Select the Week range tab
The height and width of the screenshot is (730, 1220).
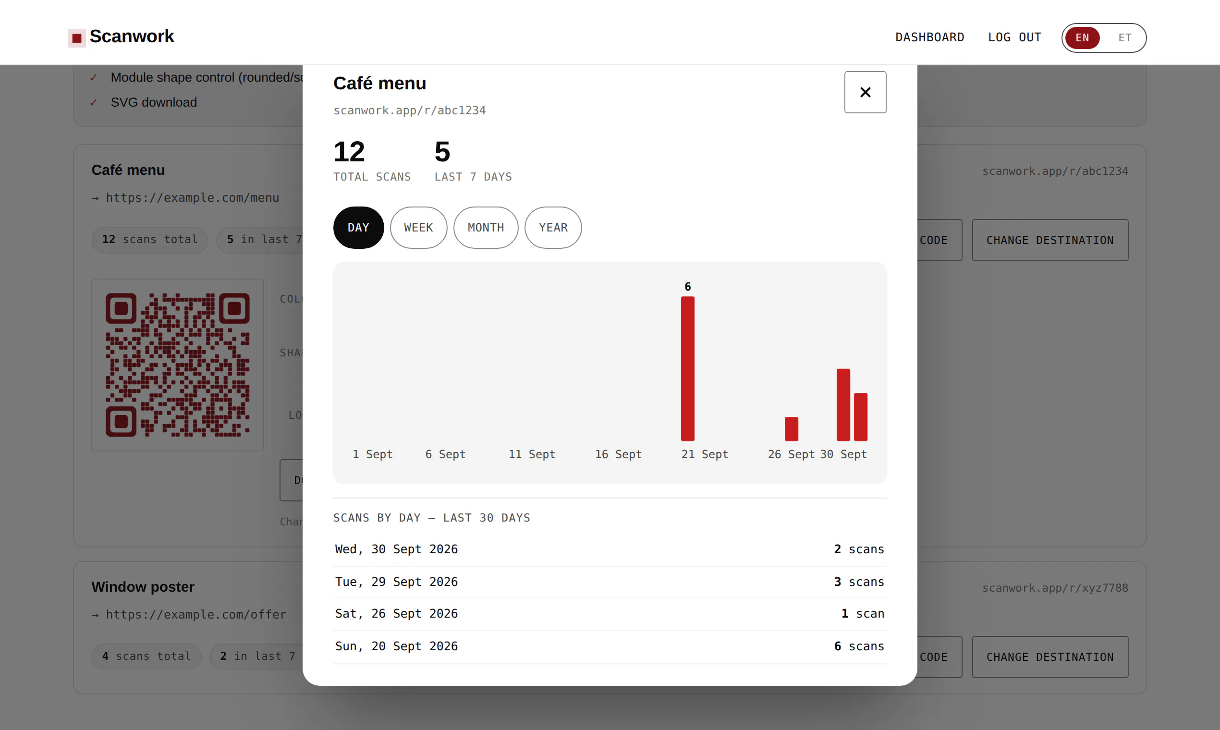pyautogui.click(x=418, y=228)
